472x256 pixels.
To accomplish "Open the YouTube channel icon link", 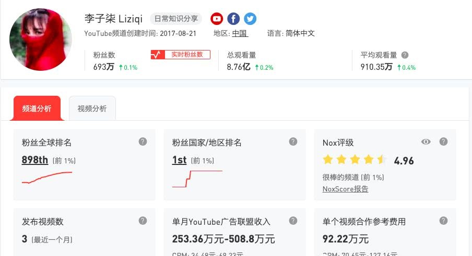I will [217, 19].
